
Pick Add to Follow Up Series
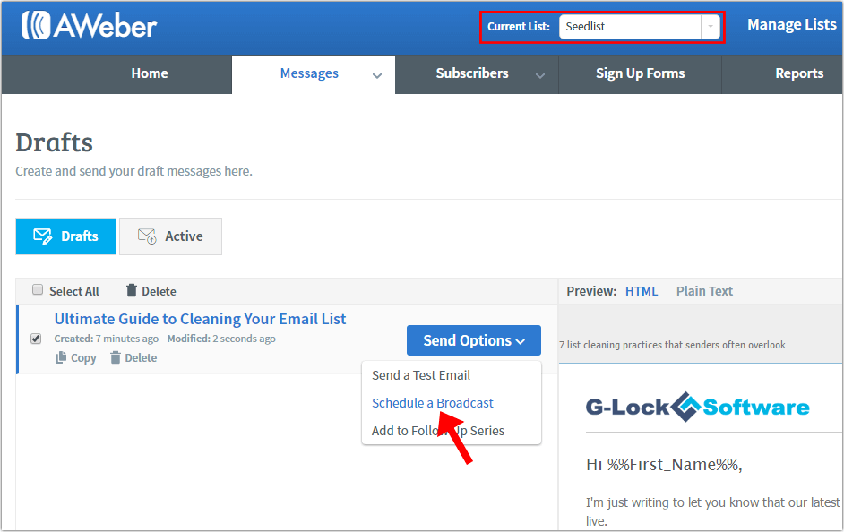click(439, 431)
